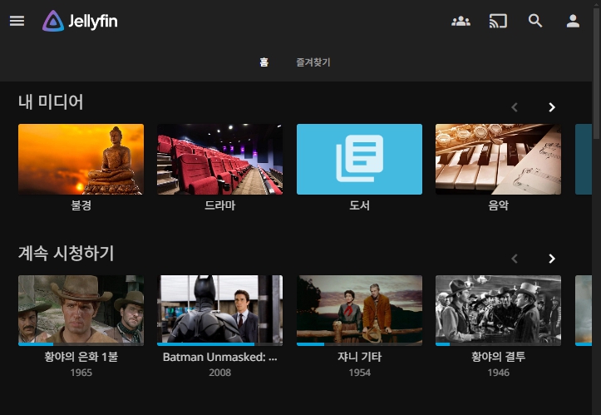The width and height of the screenshot is (601, 415).
Task: Open the 쟈니 기타 title link
Action: pyautogui.click(x=360, y=357)
